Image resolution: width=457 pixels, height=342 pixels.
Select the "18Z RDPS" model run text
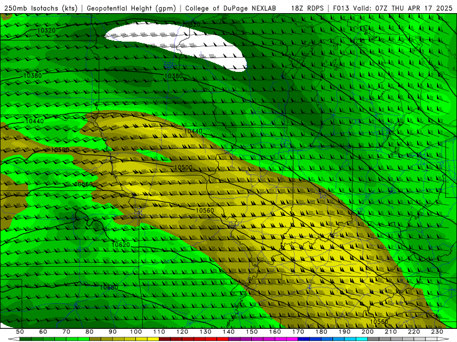click(x=307, y=9)
